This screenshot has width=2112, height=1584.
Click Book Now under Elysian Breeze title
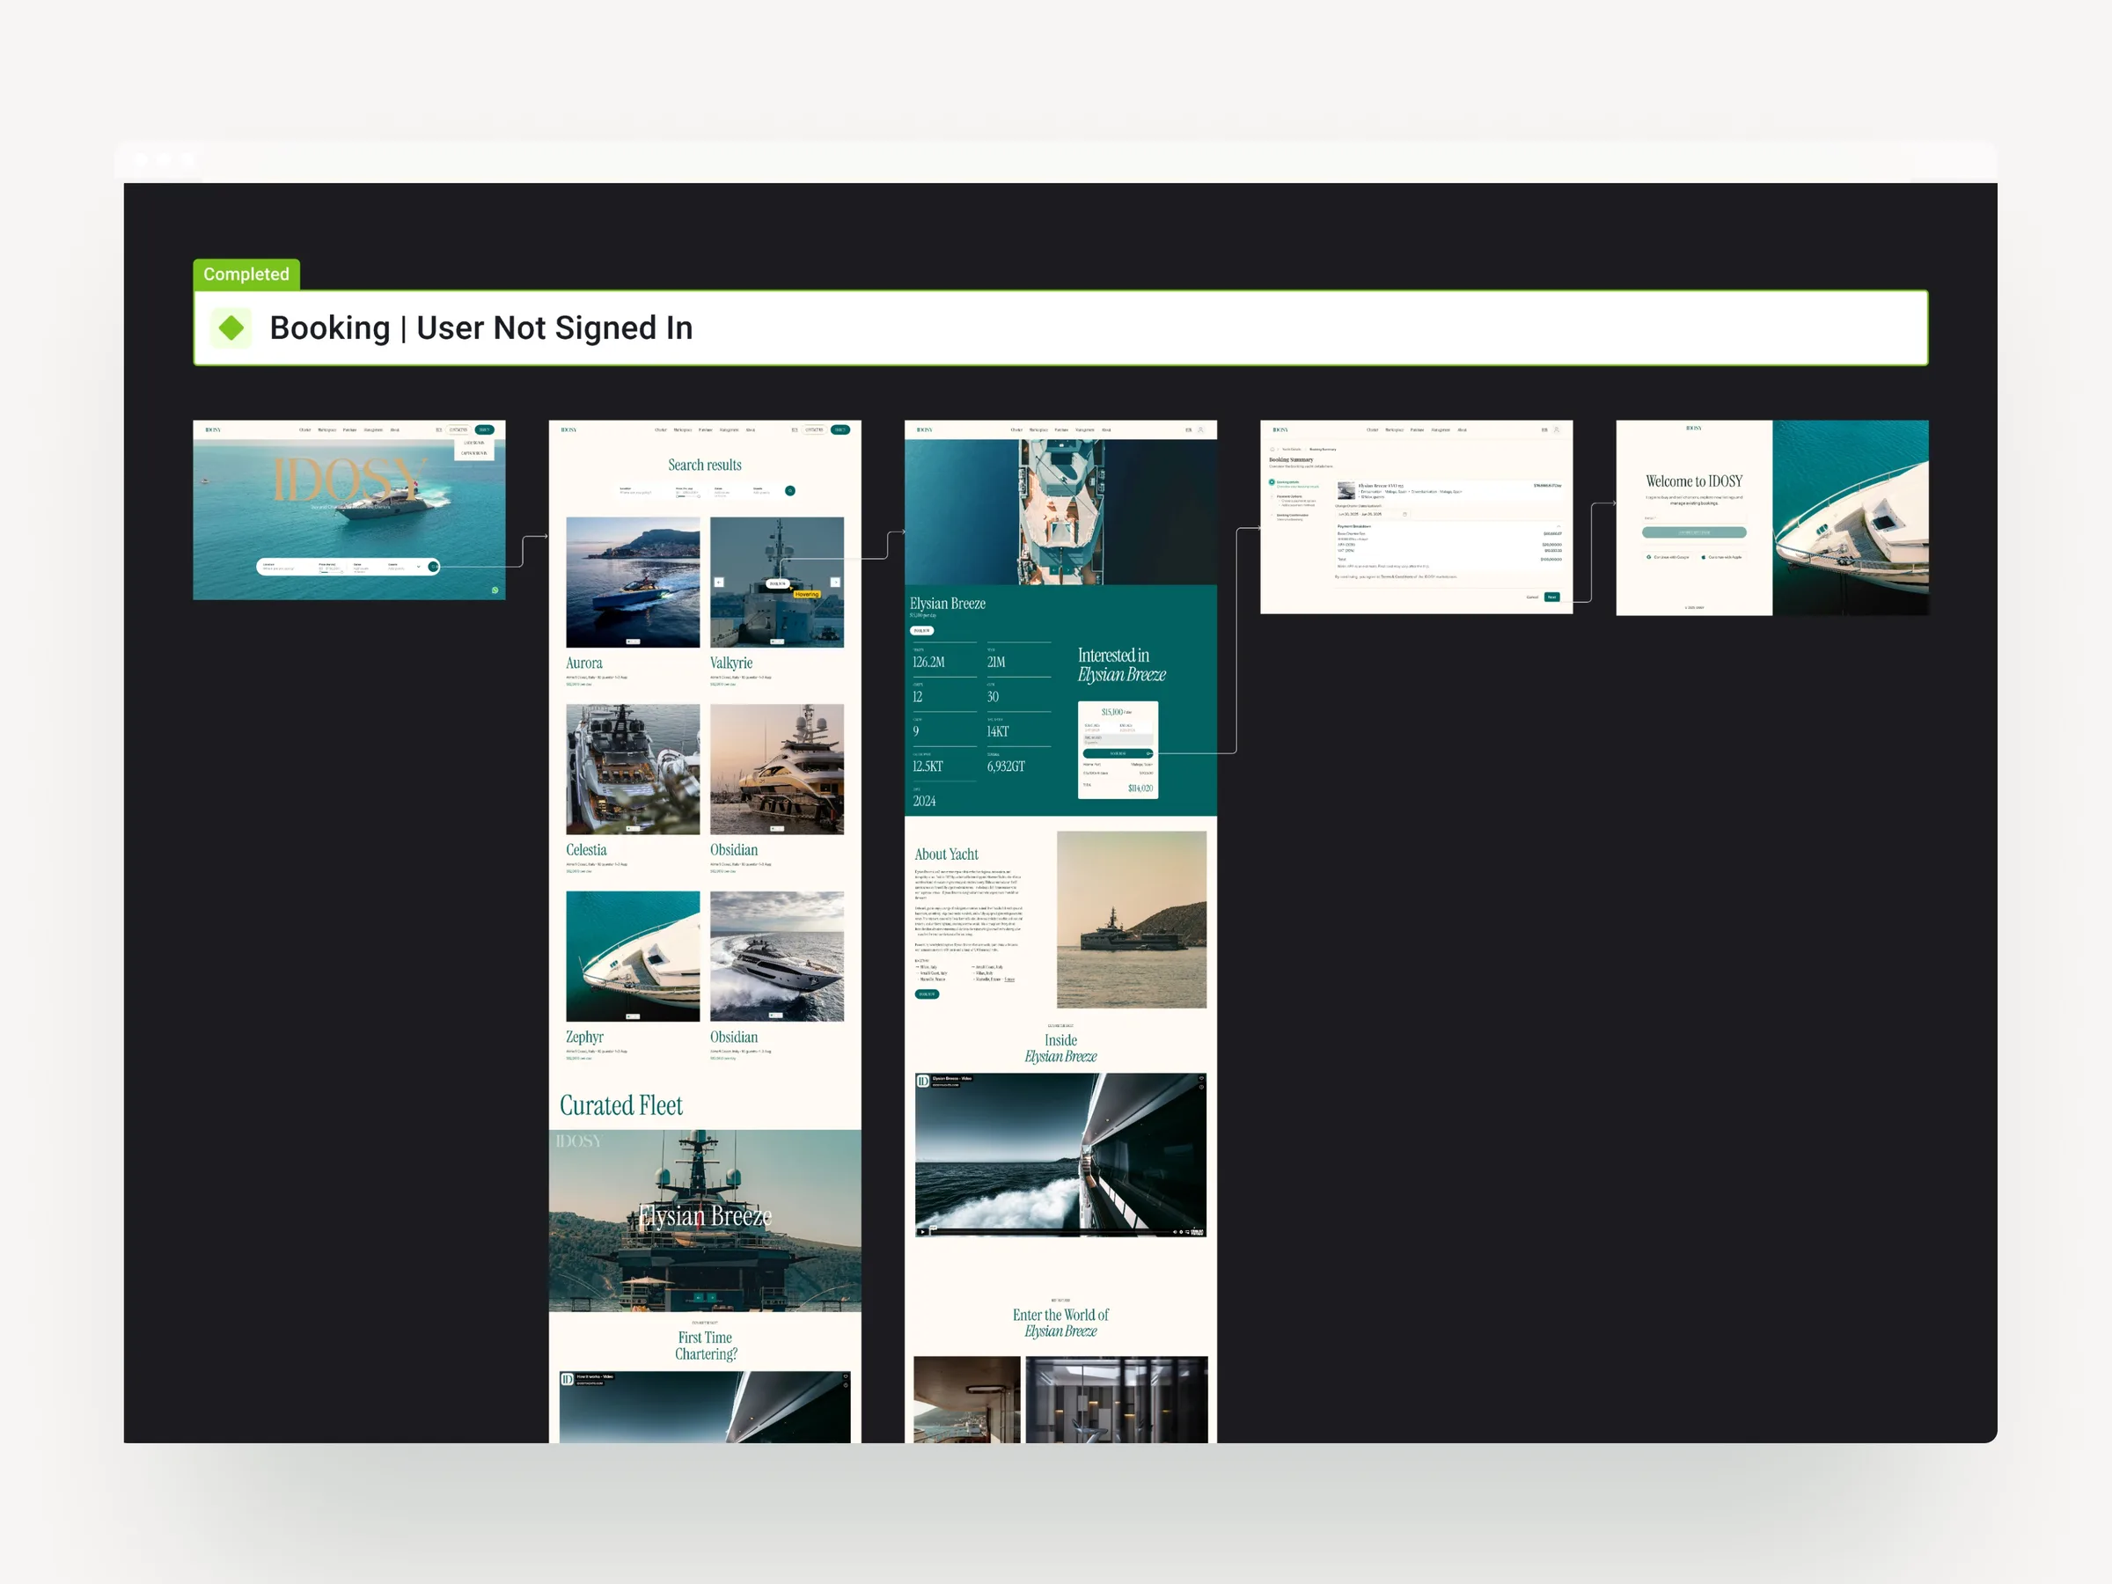point(922,631)
